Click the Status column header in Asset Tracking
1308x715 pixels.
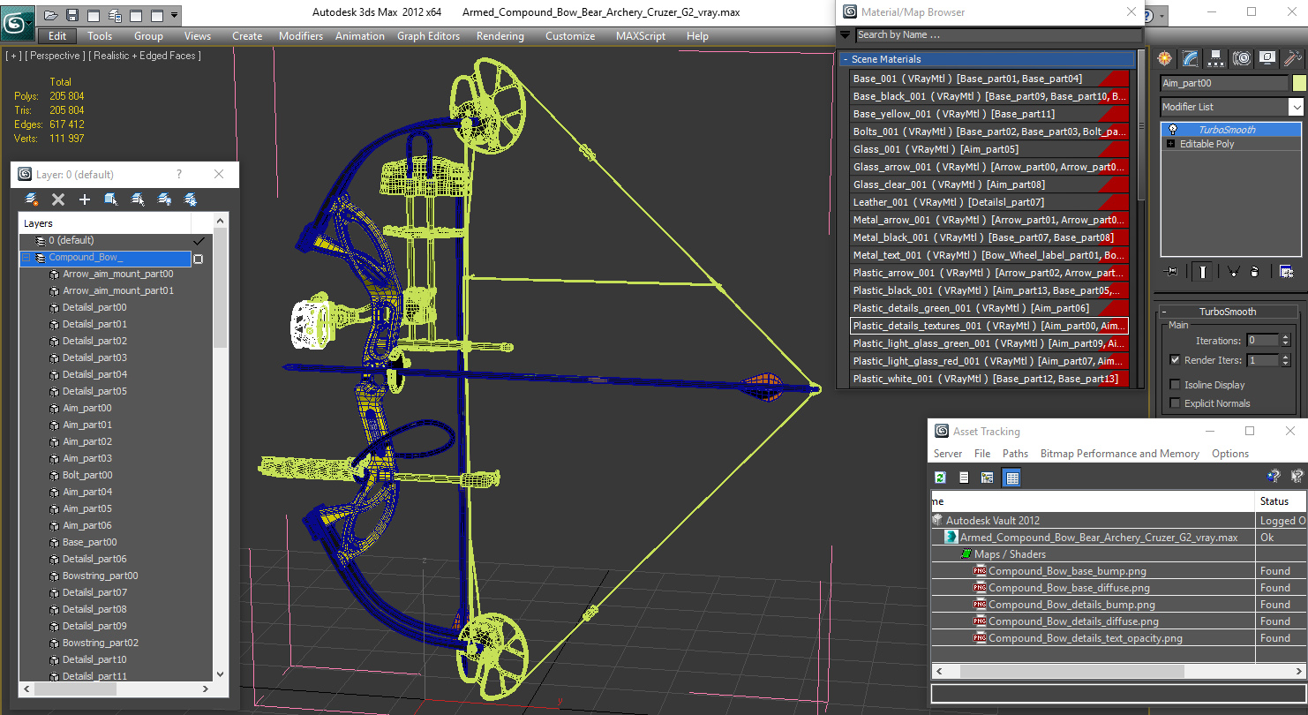pos(1280,500)
